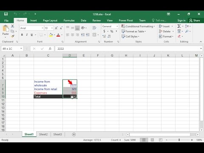Open the General number format dropdown
The image size is (204, 153).
[x=117, y=26]
